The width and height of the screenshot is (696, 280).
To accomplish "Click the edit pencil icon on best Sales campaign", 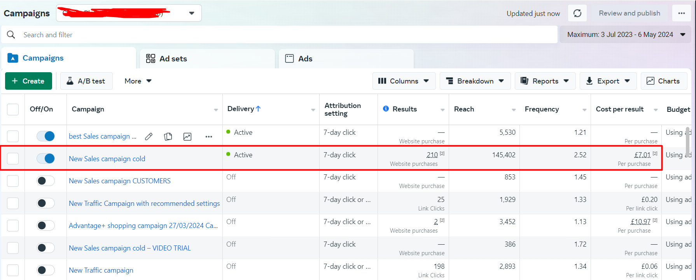I will pyautogui.click(x=149, y=137).
